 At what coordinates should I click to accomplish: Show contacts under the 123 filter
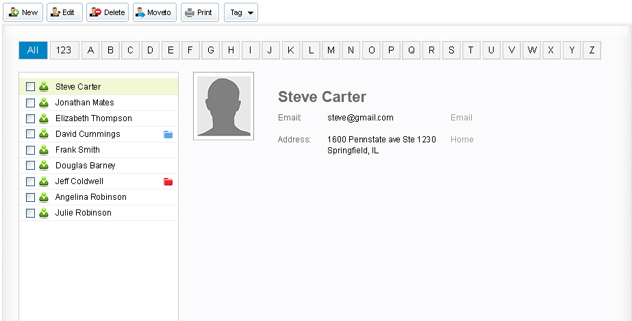click(64, 50)
